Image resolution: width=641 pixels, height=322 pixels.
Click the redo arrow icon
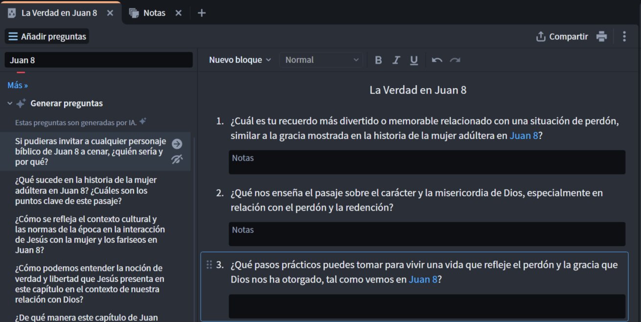455,60
